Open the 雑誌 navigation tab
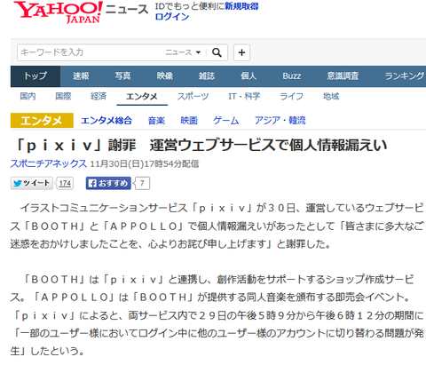The image size is (426, 365). [207, 76]
